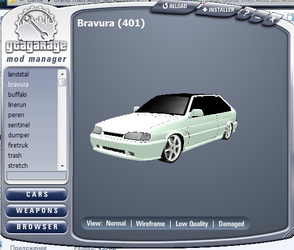Close the mod manager with X
This screenshot has width=294, height=250.
[272, 19]
